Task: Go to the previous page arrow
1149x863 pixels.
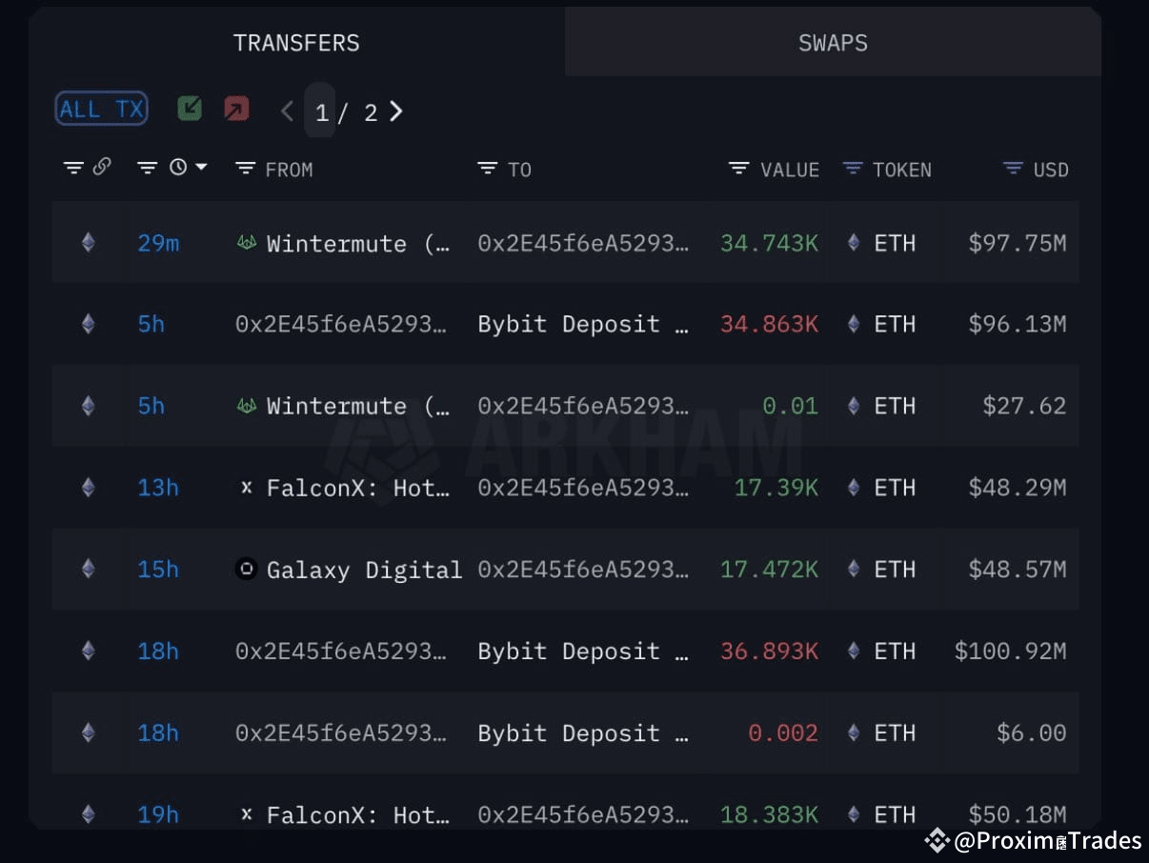Action: [287, 111]
